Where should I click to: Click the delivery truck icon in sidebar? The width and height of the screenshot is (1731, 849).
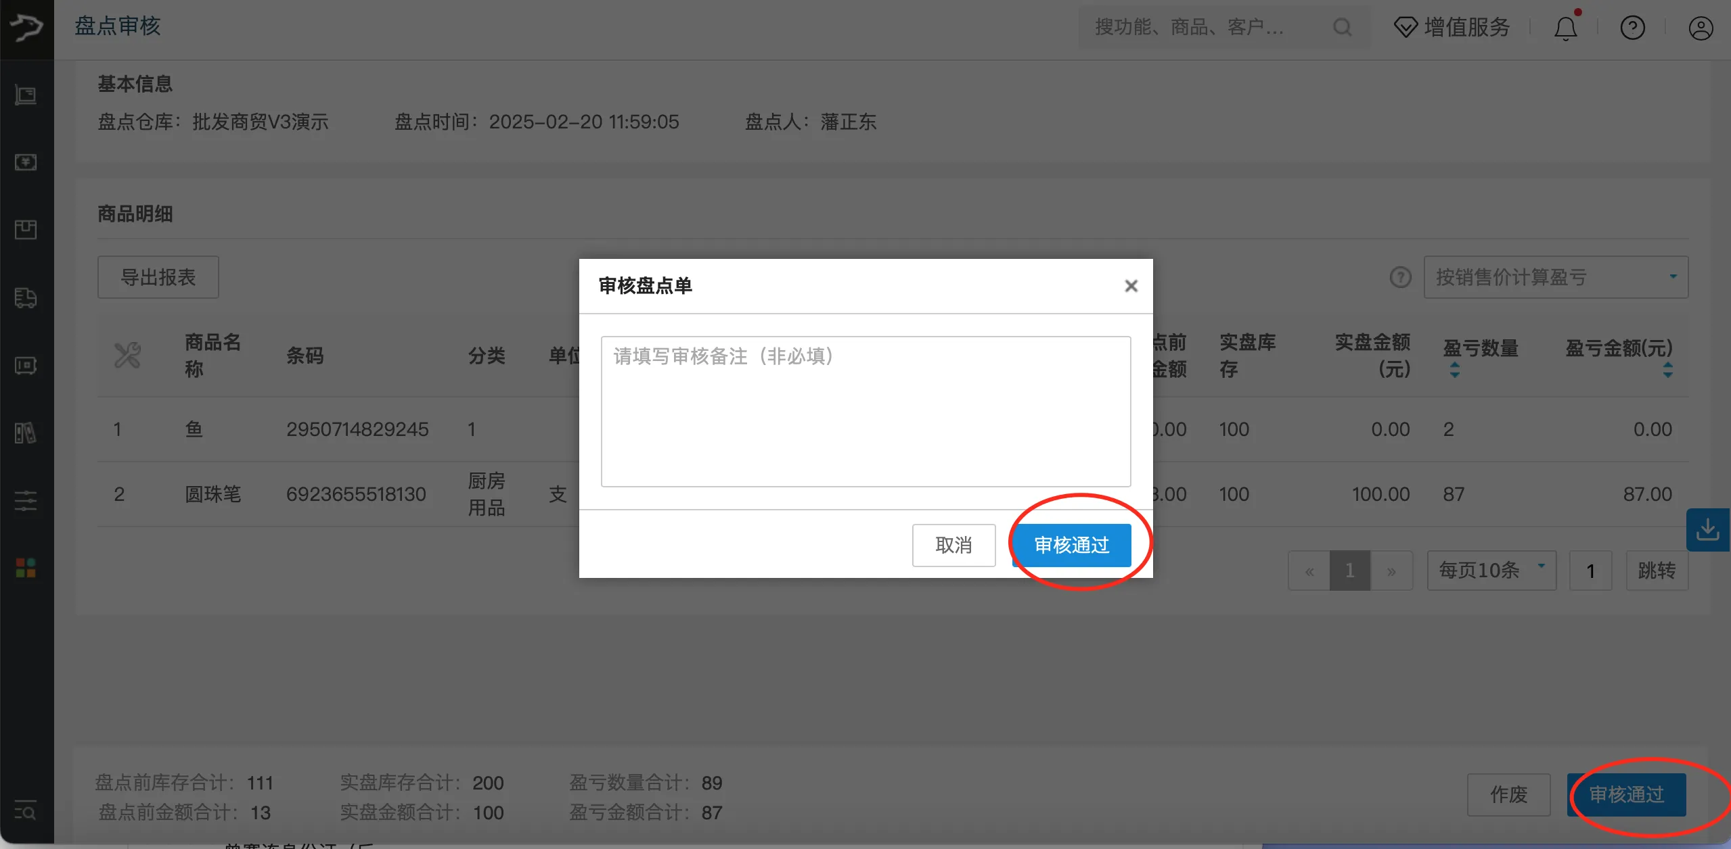pyautogui.click(x=26, y=298)
